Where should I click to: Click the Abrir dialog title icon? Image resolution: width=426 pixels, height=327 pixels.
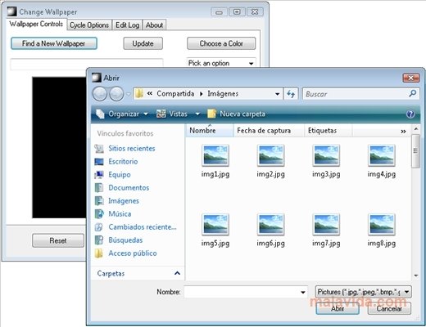point(97,78)
